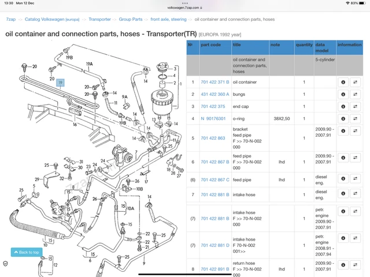The height and width of the screenshot is (277, 370).
Task: Click swap arrows icon in o-ring row
Action: tap(355, 119)
